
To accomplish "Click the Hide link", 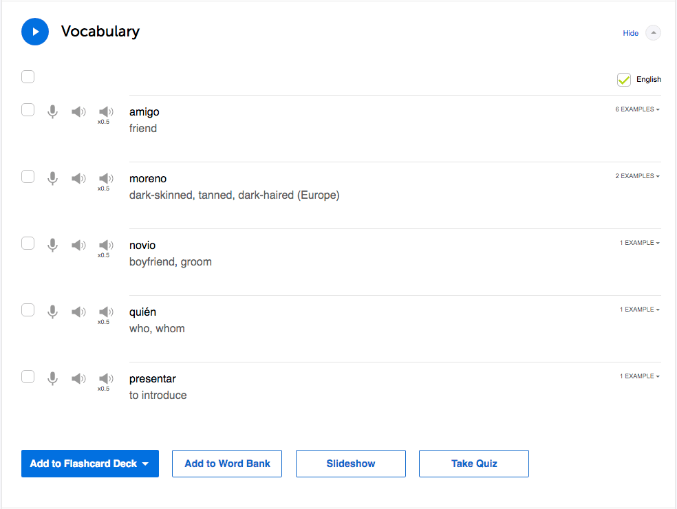I will [x=630, y=33].
